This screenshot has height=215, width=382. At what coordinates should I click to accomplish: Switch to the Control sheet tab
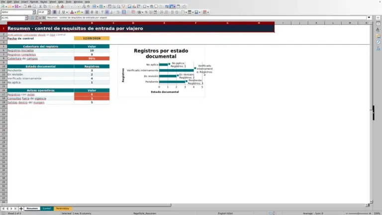pyautogui.click(x=47, y=209)
